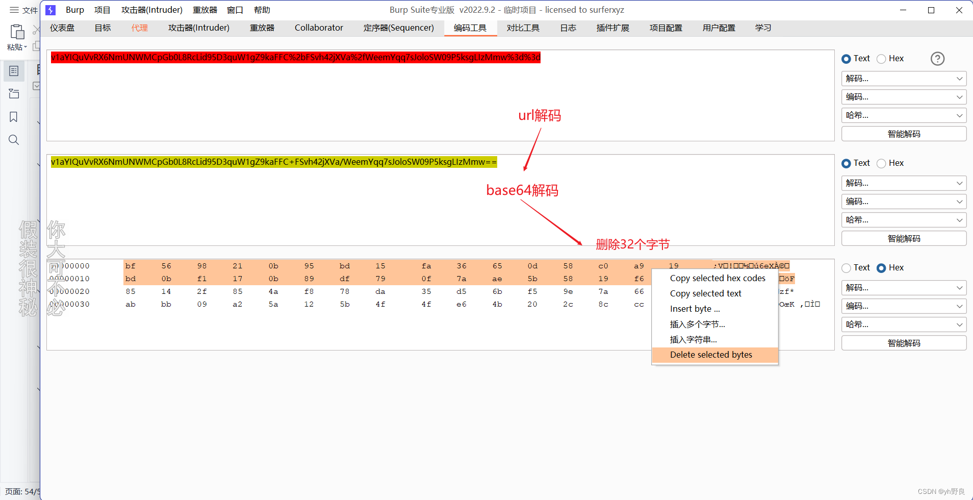Expand 解码 dropdown in second decoder panel

904,183
